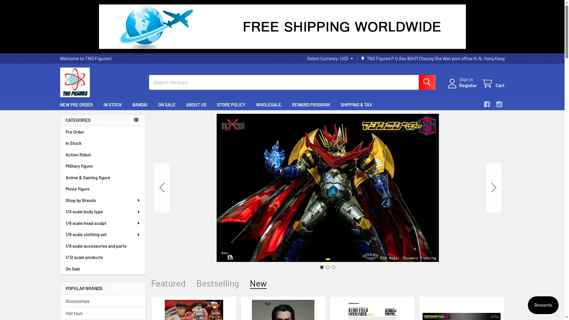Click the search the store field
569x320 pixels.
(284, 82)
